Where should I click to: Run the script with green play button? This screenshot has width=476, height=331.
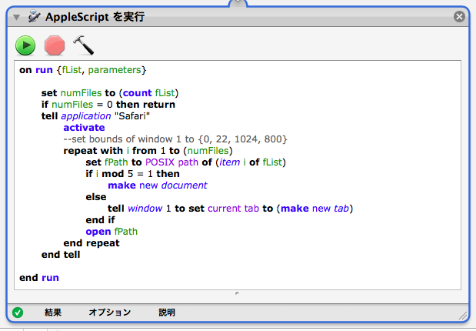(25, 45)
